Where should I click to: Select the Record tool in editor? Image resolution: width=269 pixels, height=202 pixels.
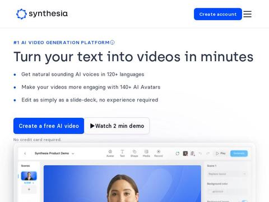(159, 153)
